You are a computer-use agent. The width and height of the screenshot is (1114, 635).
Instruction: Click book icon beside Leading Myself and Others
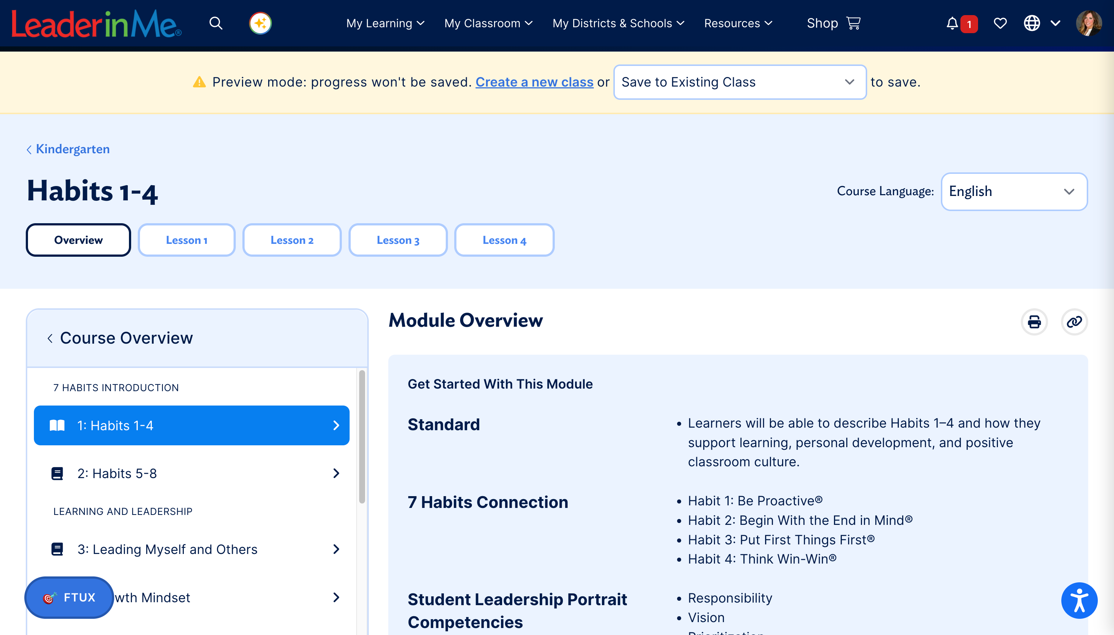pyautogui.click(x=57, y=549)
